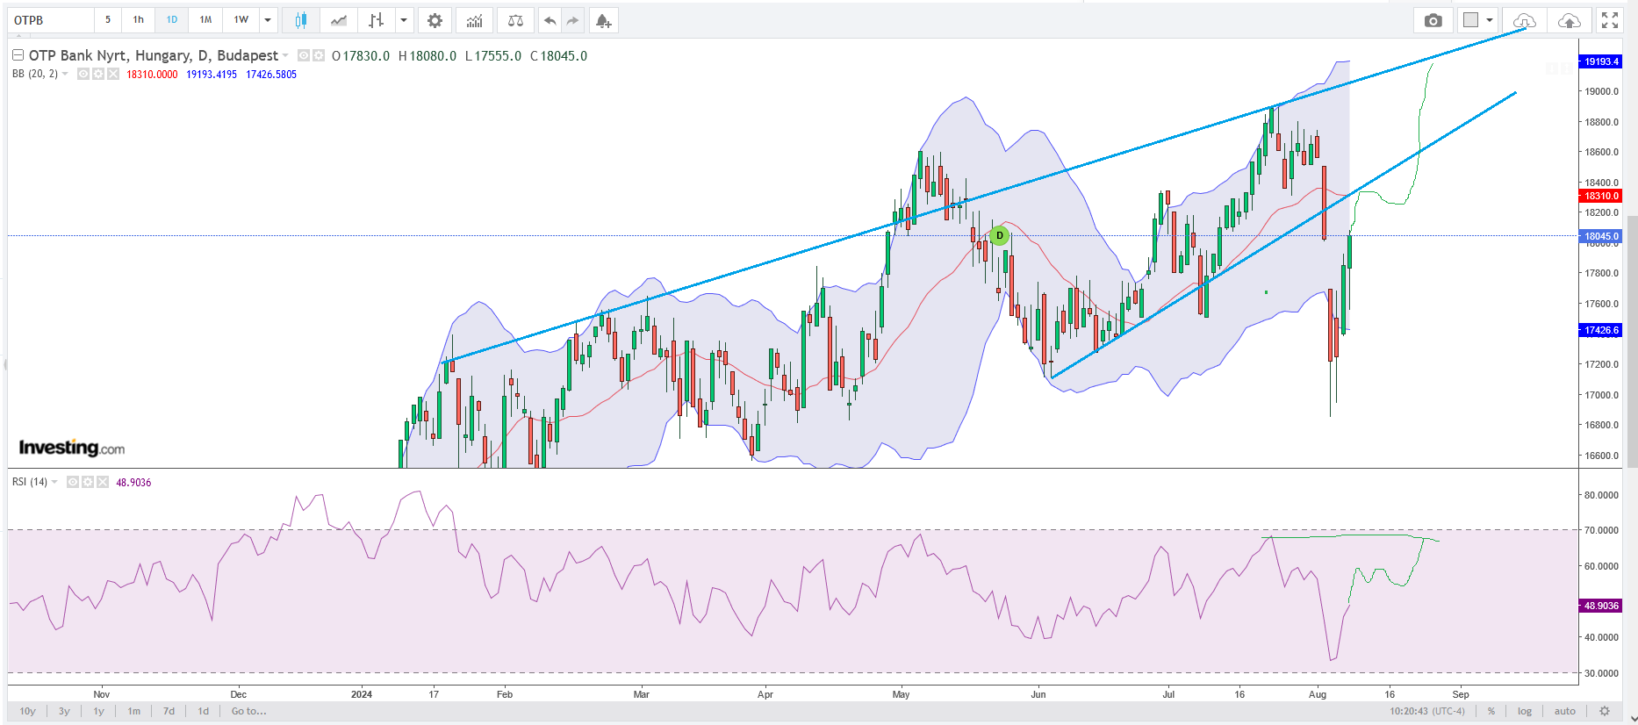Open the indicators list
The width and height of the screenshot is (1638, 725).
point(474,20)
